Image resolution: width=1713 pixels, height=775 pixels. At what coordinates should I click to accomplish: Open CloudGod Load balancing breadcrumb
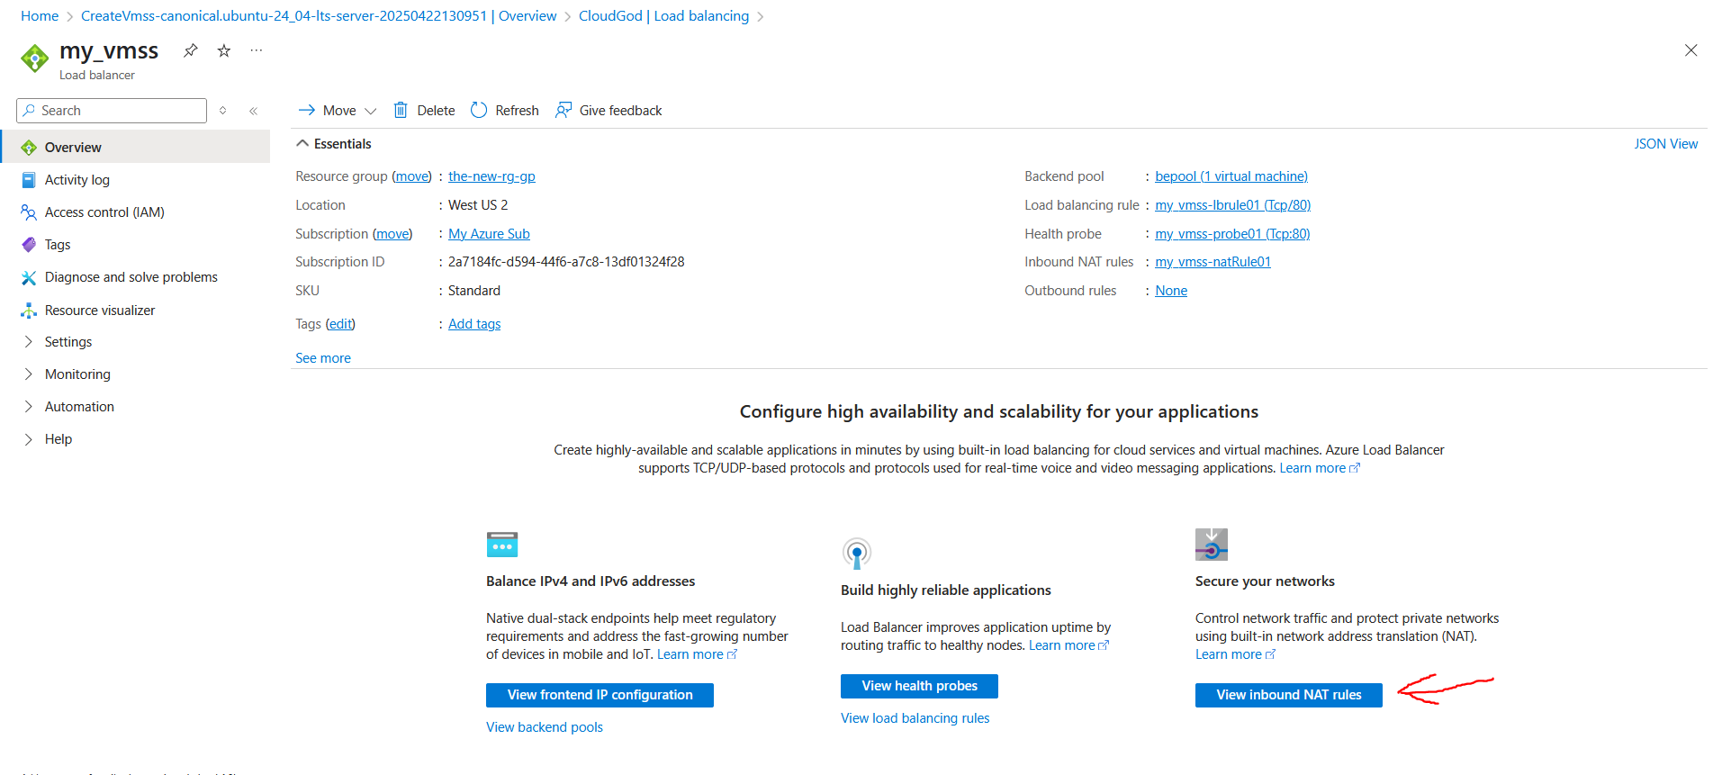tap(663, 16)
